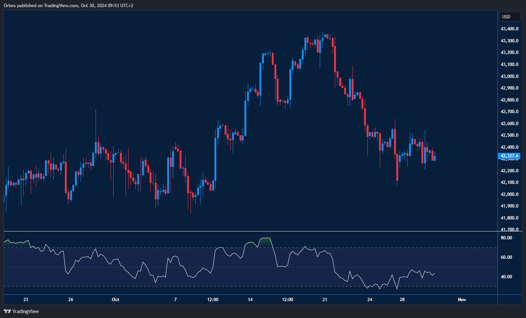Click the 21 date marker on time axis
The image size is (526, 318).
325,300
